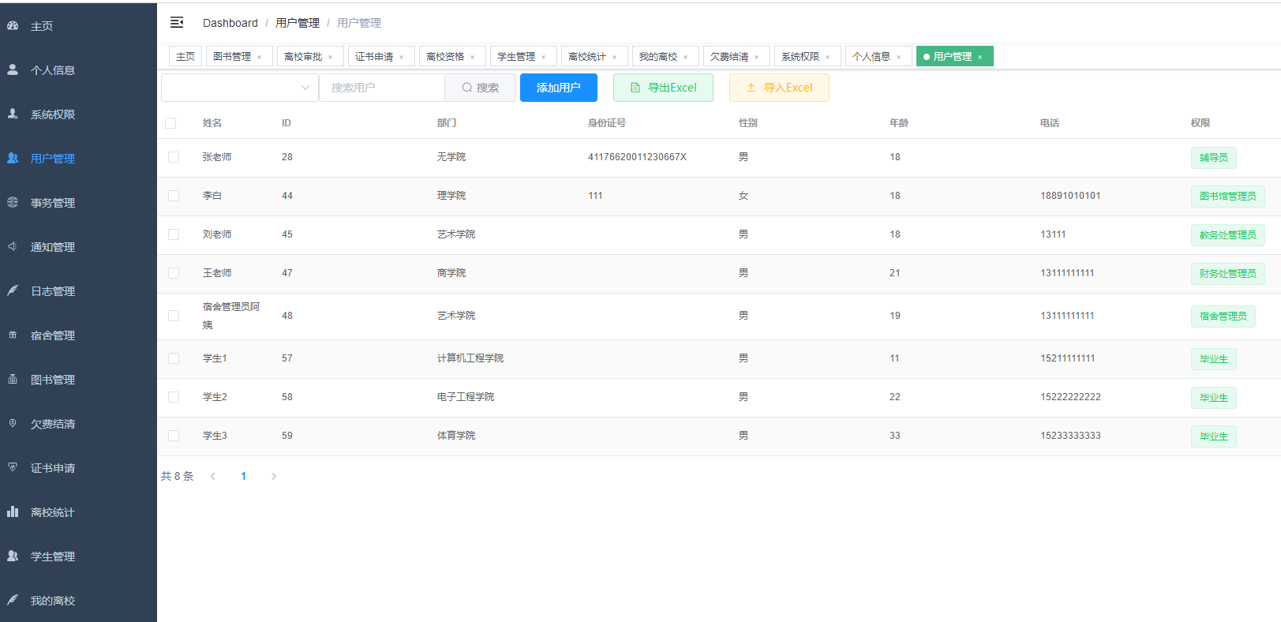Click the 欠费结清 sidebar icon
The height and width of the screenshot is (622, 1281).
(x=13, y=423)
